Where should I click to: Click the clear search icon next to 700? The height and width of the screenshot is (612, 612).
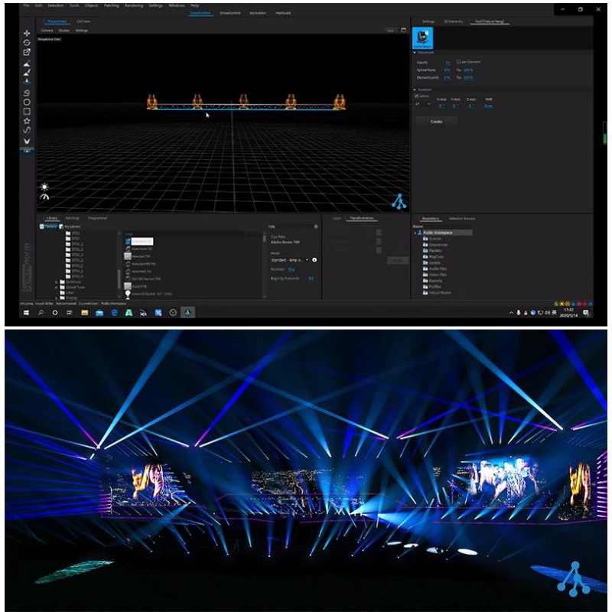click(316, 226)
